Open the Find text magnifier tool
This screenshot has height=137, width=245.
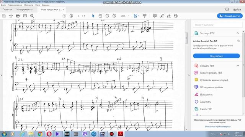click(32, 16)
